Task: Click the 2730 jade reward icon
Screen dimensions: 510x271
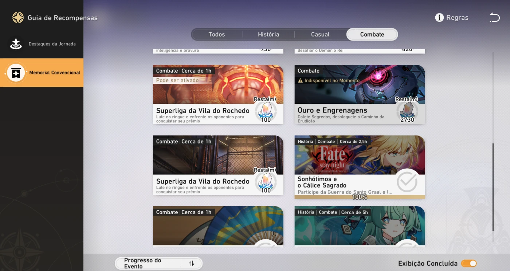Action: pyautogui.click(x=407, y=110)
